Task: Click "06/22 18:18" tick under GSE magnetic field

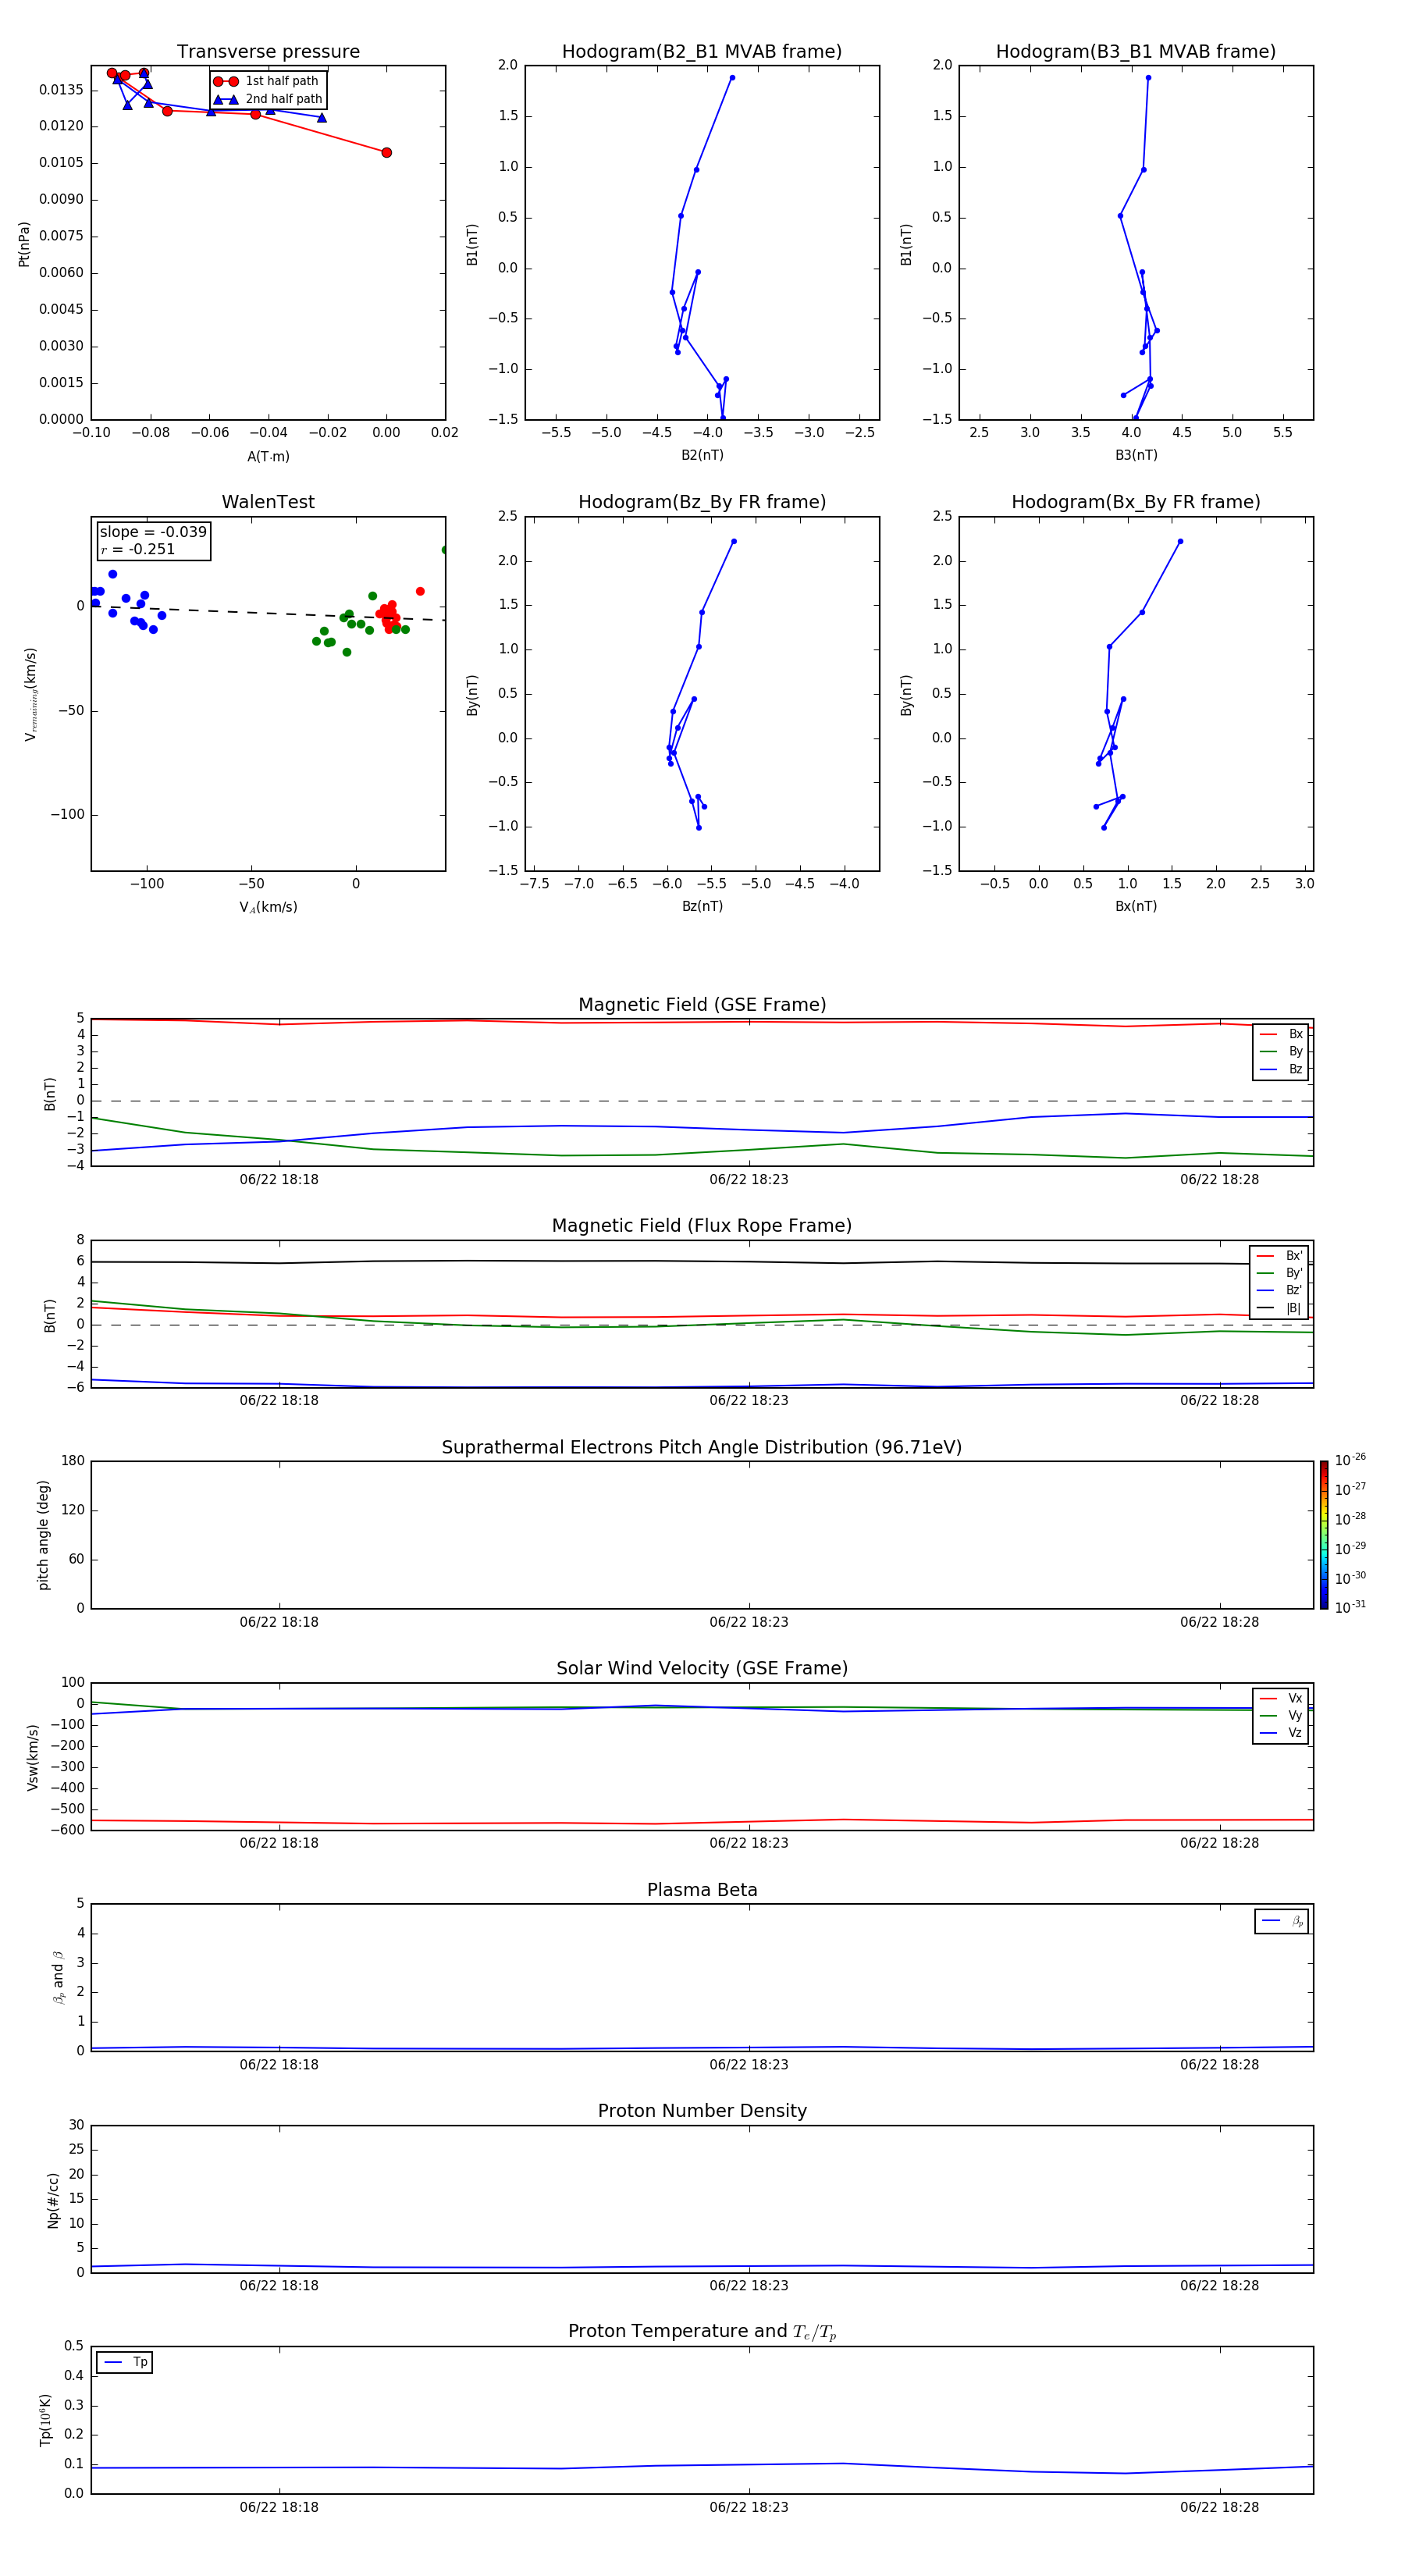Action: tap(279, 1180)
